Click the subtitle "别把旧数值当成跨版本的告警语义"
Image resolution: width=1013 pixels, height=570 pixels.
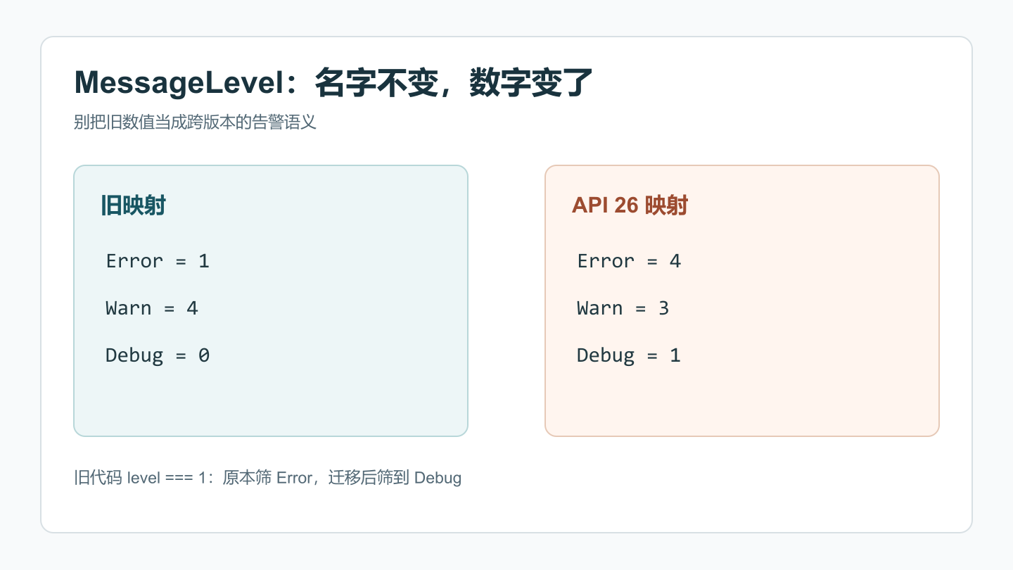(x=196, y=122)
